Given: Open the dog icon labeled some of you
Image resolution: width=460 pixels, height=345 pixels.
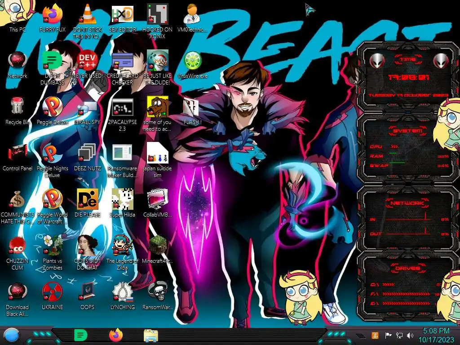Looking at the screenshot, I should pos(158,115).
